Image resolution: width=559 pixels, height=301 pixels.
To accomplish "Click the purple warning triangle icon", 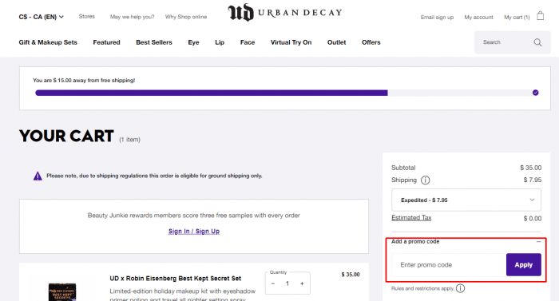I will click(x=38, y=176).
